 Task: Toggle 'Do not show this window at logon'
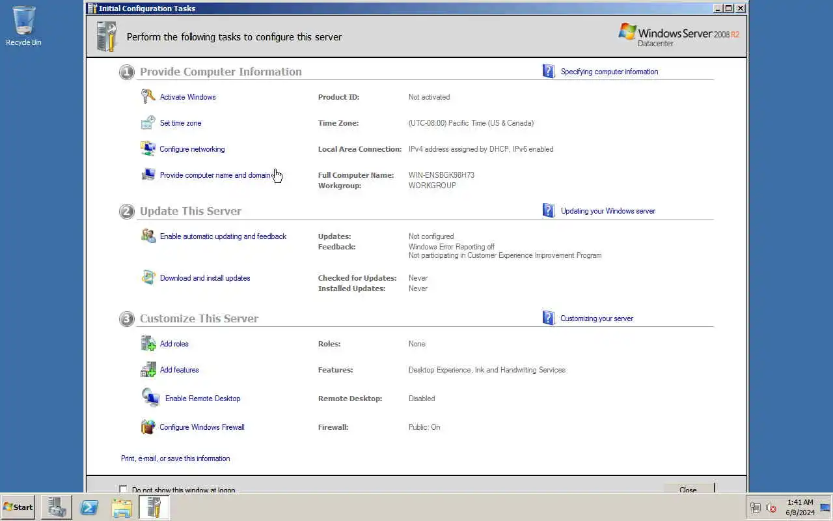point(123,489)
